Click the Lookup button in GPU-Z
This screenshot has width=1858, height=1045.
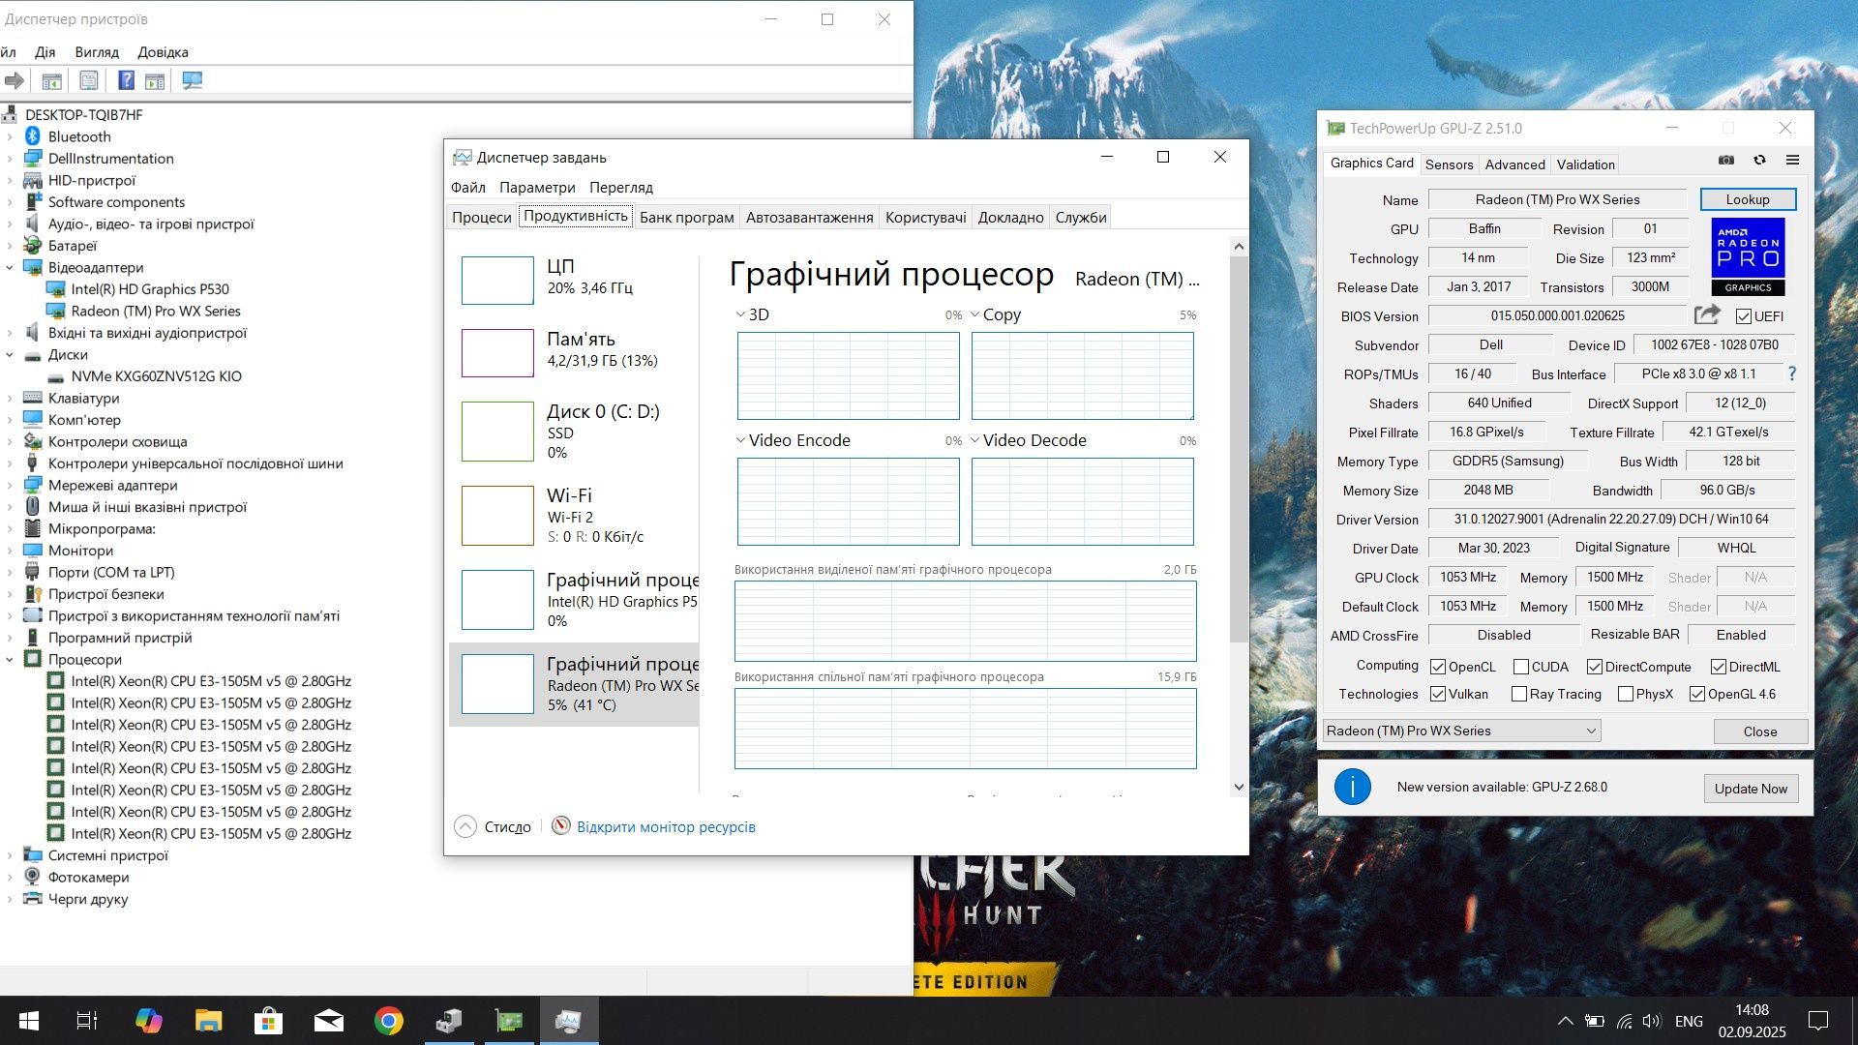click(x=1748, y=199)
